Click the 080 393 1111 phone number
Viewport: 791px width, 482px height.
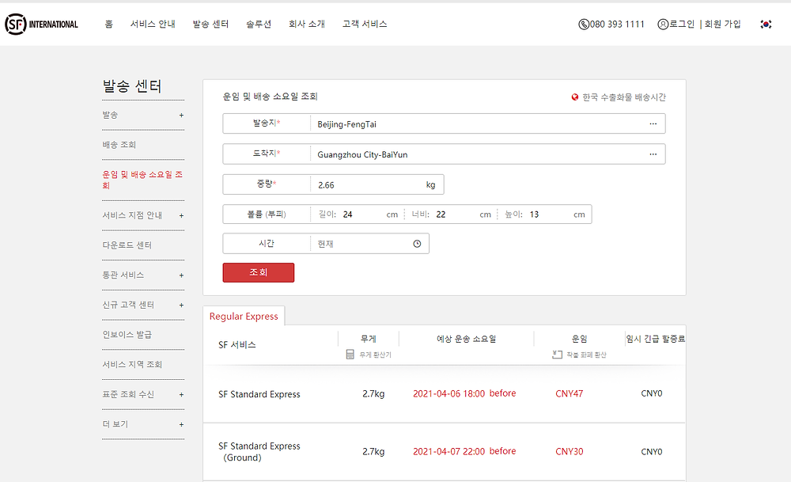tap(617, 25)
